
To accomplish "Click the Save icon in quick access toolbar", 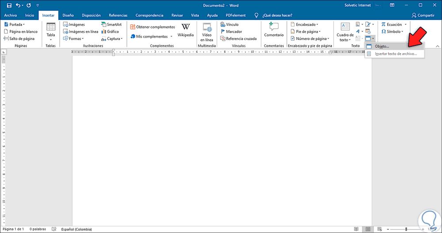I will tap(9, 5).
